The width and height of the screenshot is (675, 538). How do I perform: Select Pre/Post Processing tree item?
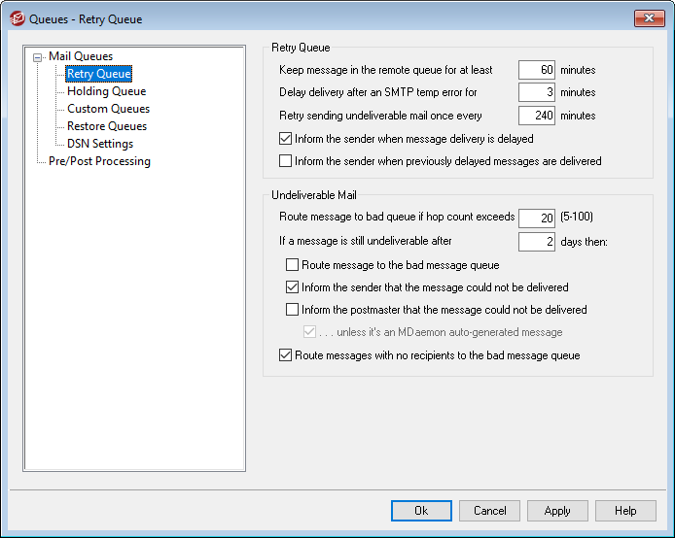[99, 161]
